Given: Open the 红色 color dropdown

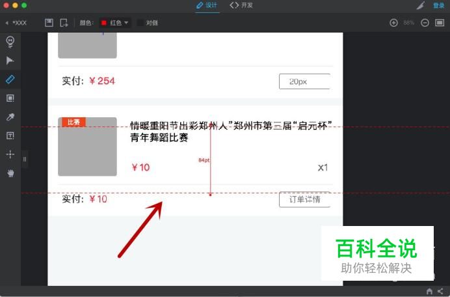Looking at the screenshot, I should pyautogui.click(x=115, y=23).
